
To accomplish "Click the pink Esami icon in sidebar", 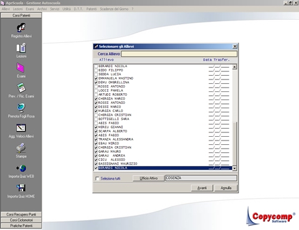I will (x=21, y=68).
